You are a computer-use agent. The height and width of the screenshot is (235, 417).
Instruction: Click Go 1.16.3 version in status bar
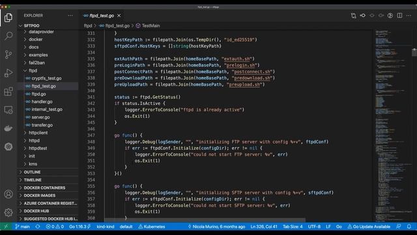tap(79, 227)
